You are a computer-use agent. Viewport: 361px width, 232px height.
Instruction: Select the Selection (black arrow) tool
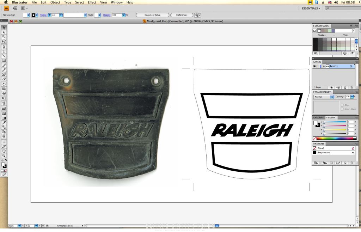4,28
